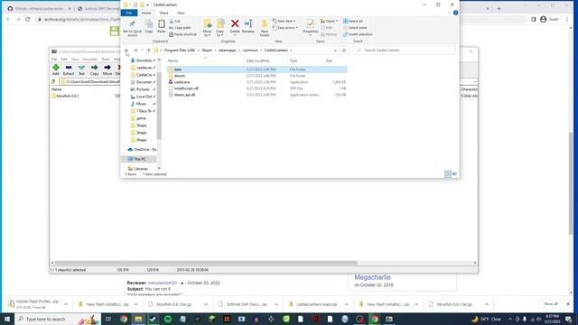Open Pictures in the navigation pane
Image resolution: width=578 pixels, height=325 pixels.
coord(143,89)
